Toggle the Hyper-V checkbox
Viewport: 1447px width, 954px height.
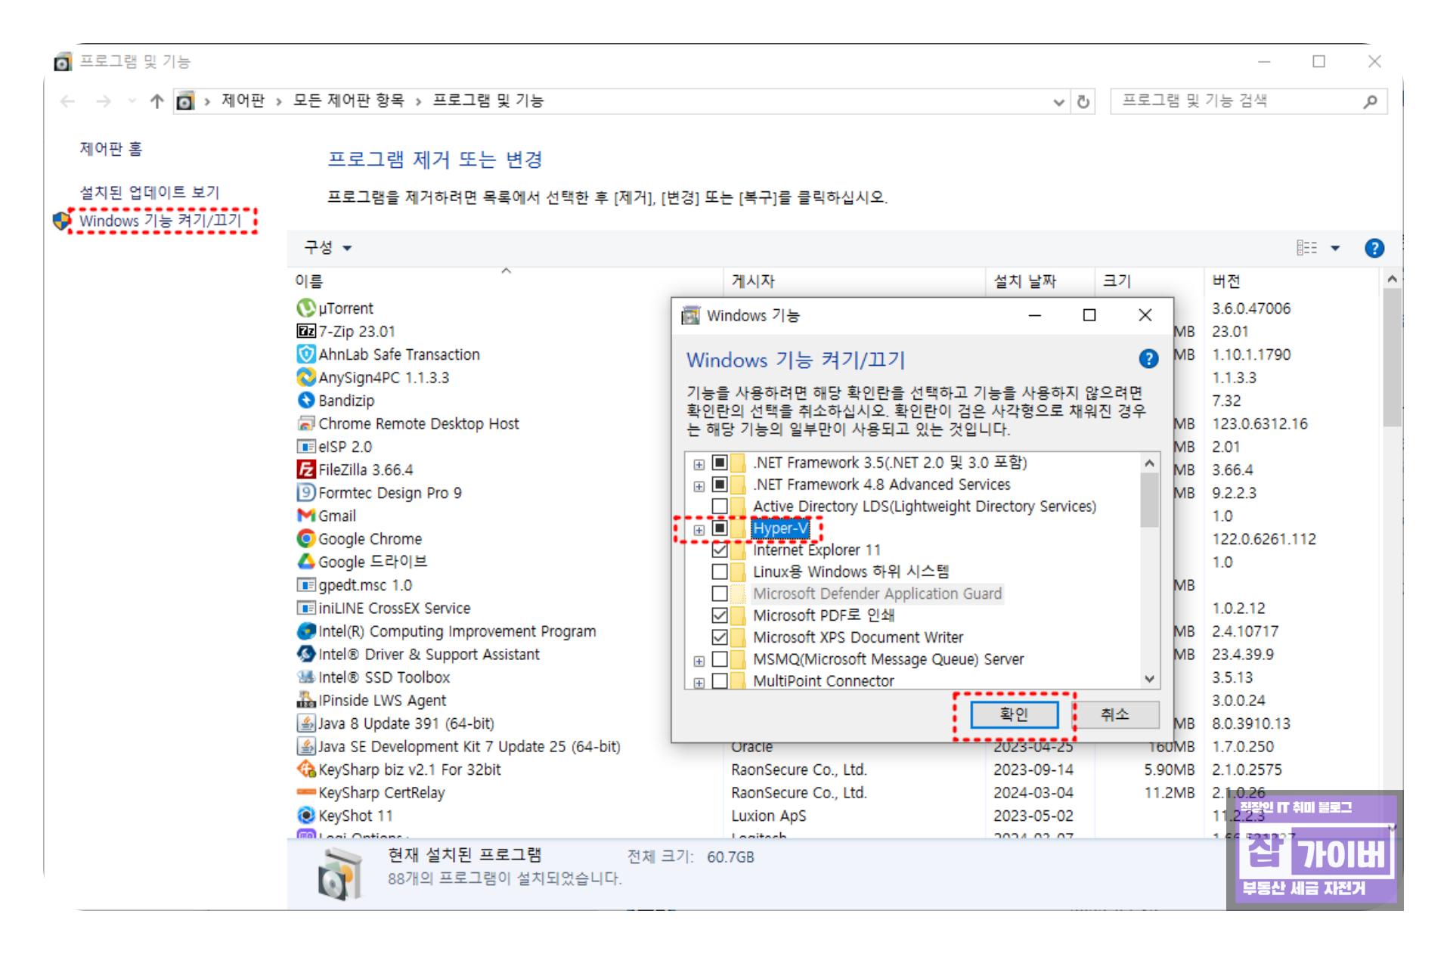[720, 528]
